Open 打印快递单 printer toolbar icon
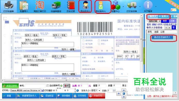 coord(9,6)
